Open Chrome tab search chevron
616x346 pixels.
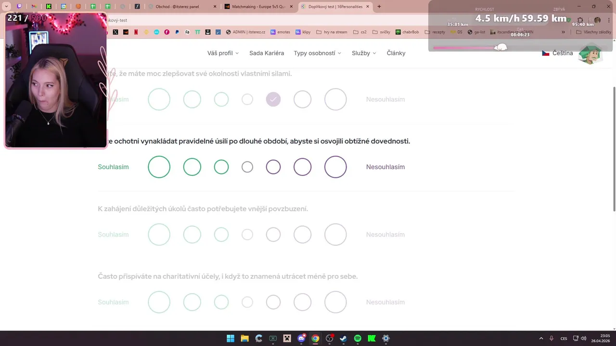click(x=6, y=7)
